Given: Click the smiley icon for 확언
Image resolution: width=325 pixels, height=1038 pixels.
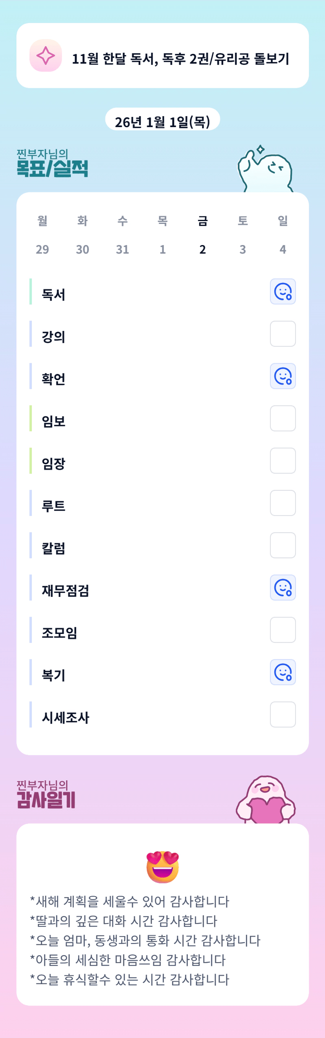Looking at the screenshot, I should [283, 376].
